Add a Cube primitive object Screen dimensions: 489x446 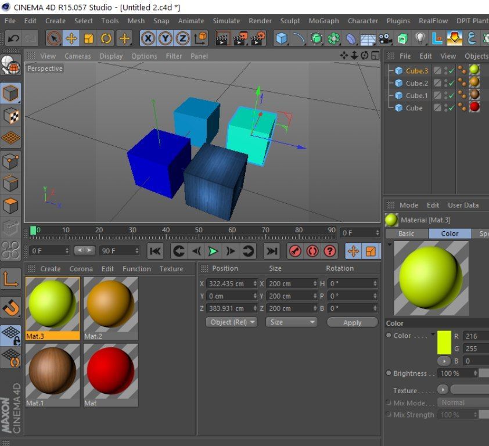[x=281, y=38]
